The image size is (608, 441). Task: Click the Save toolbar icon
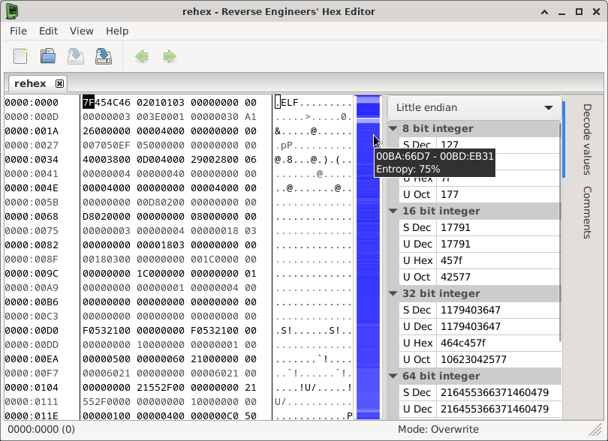tap(76, 56)
